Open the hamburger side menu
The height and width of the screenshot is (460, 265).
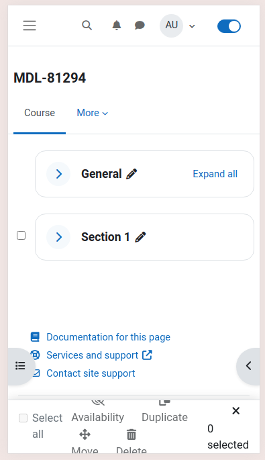(x=30, y=26)
